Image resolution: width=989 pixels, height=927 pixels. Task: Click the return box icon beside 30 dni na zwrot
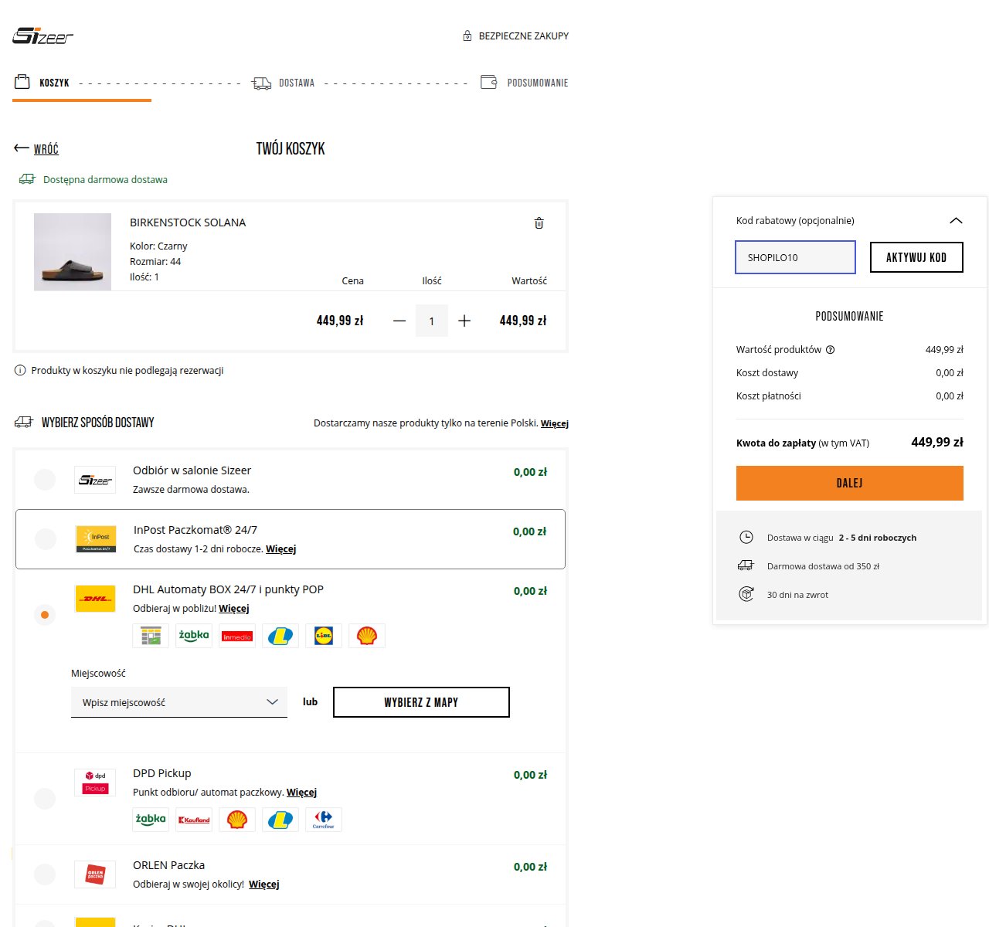(x=746, y=594)
